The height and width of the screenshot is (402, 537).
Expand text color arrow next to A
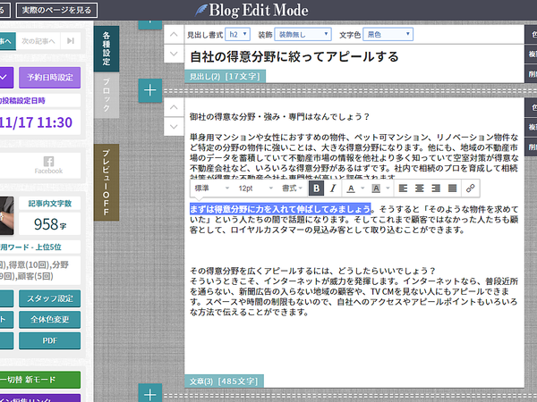pos(362,188)
